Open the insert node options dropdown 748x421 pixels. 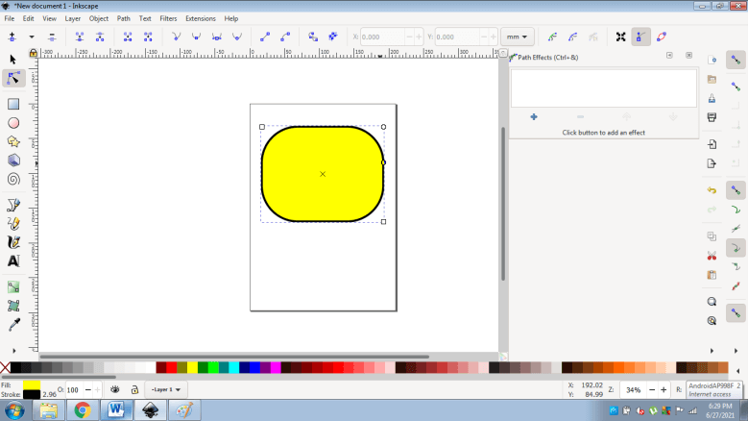[x=32, y=37]
